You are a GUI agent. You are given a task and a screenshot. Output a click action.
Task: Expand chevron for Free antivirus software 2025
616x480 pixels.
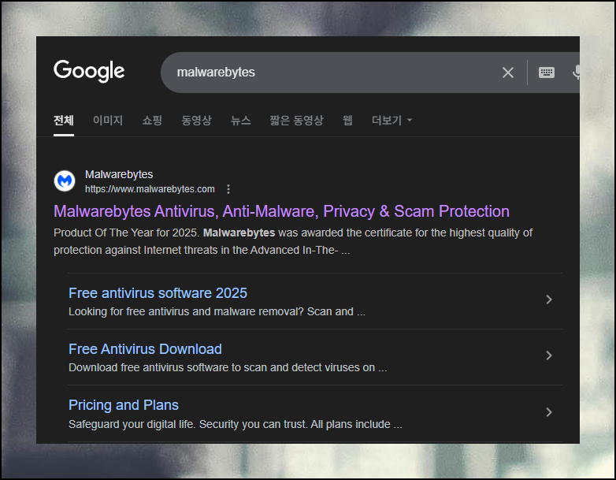tap(549, 300)
